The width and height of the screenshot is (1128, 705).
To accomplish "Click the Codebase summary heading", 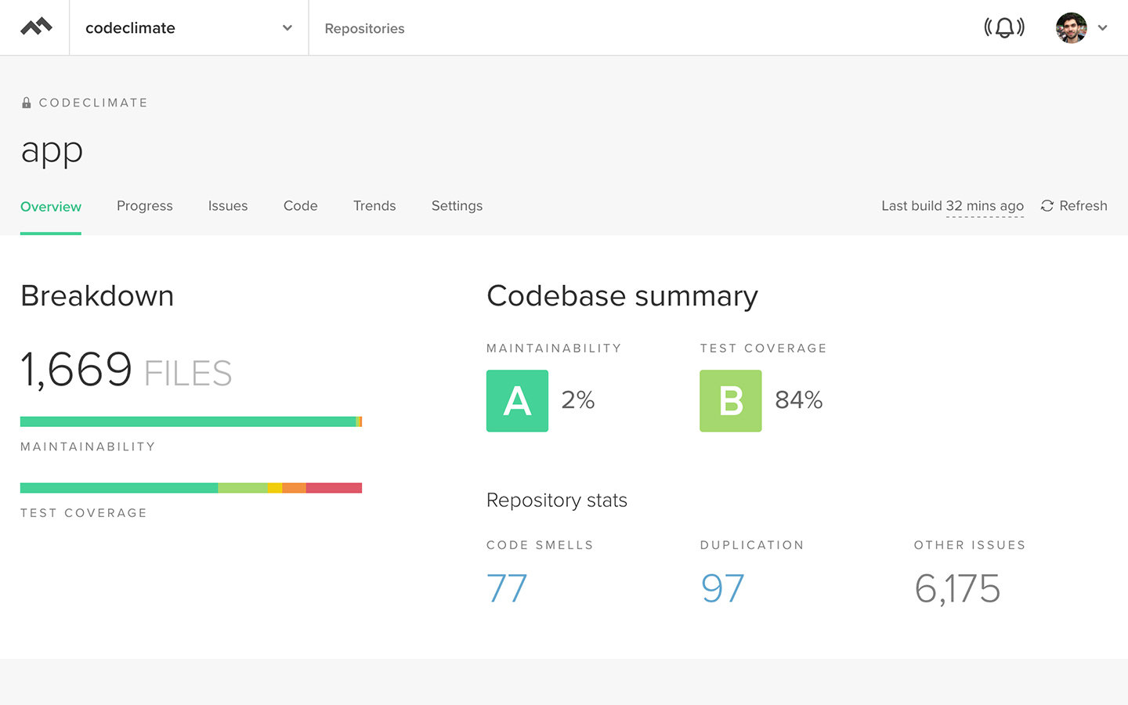I will 622,296.
